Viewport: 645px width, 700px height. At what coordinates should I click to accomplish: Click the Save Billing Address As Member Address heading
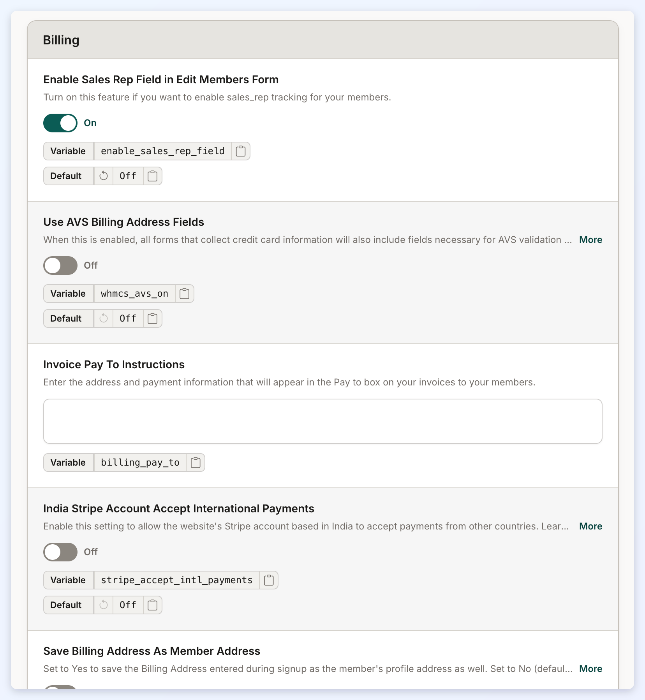point(152,651)
